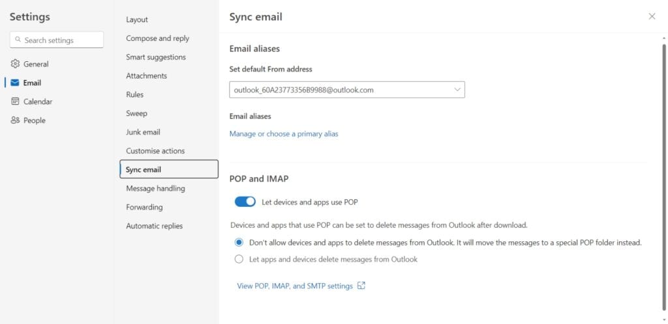Screen dimensions: 668x324
Task: Open Customise actions
Action: click(155, 151)
